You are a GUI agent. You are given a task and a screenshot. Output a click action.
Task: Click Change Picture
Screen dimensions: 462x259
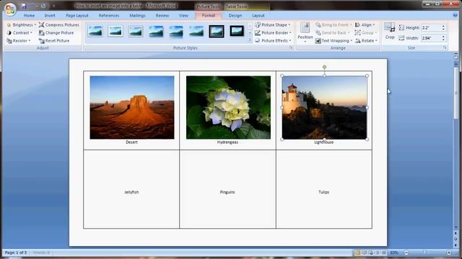(x=56, y=33)
